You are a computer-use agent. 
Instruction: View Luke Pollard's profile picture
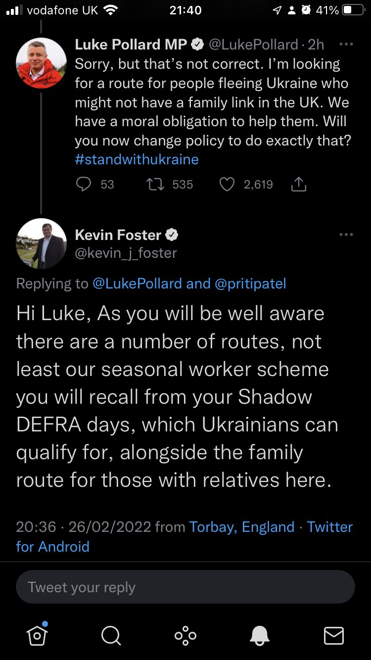point(41,62)
